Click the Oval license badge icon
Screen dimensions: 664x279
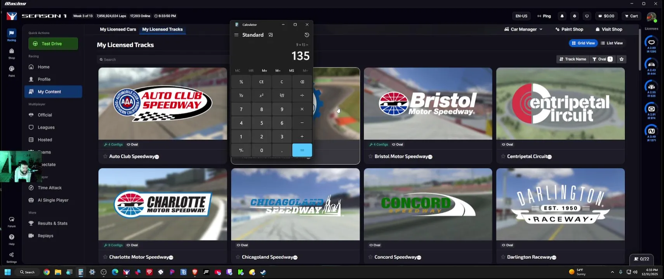[652, 42]
